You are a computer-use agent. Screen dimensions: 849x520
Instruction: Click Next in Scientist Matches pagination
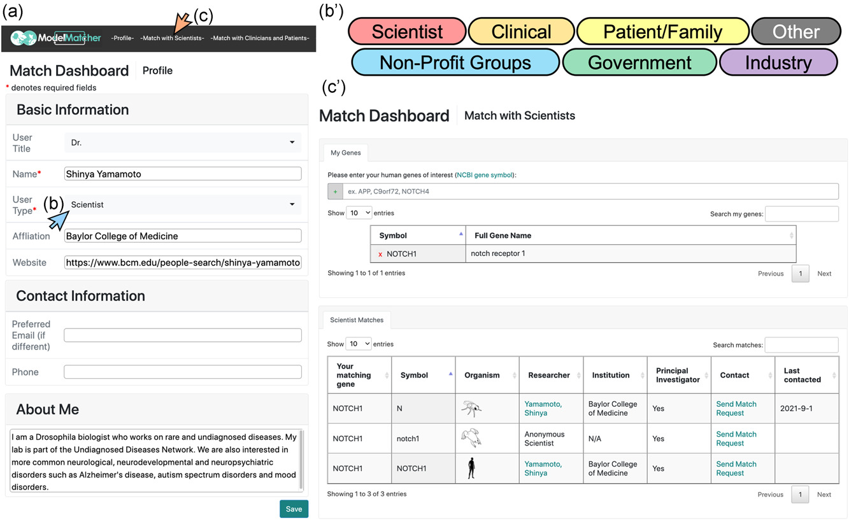click(x=824, y=495)
